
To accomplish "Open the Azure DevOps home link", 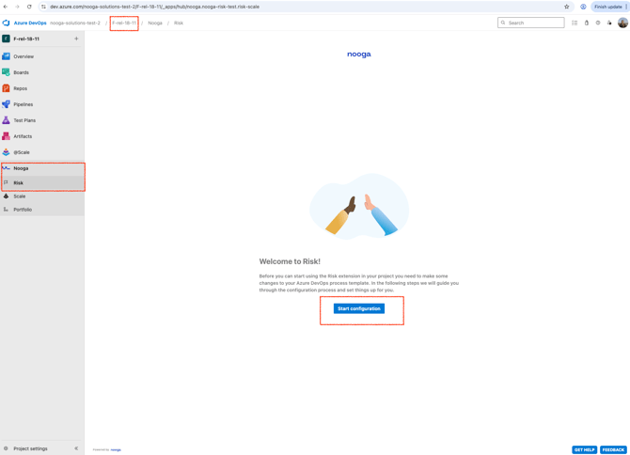I will click(x=30, y=23).
